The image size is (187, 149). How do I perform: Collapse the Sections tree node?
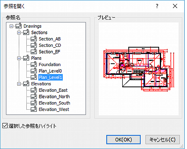tap(19, 33)
